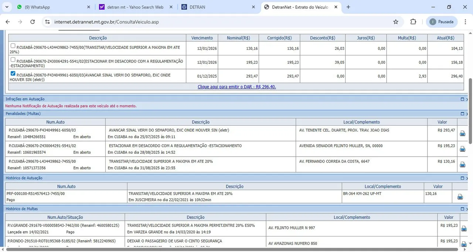Collapse the Histórico de Autuação section

pyautogui.click(x=462, y=178)
